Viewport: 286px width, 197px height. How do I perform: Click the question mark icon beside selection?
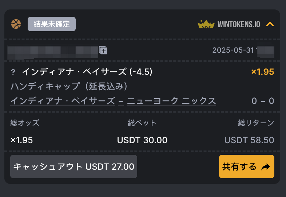click(x=13, y=72)
